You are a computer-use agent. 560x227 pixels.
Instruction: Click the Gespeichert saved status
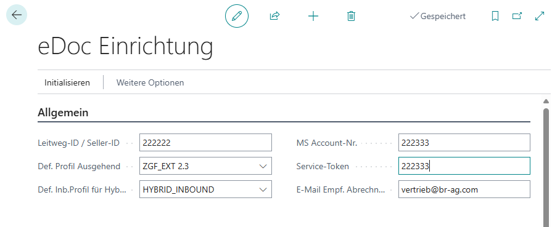[438, 16]
